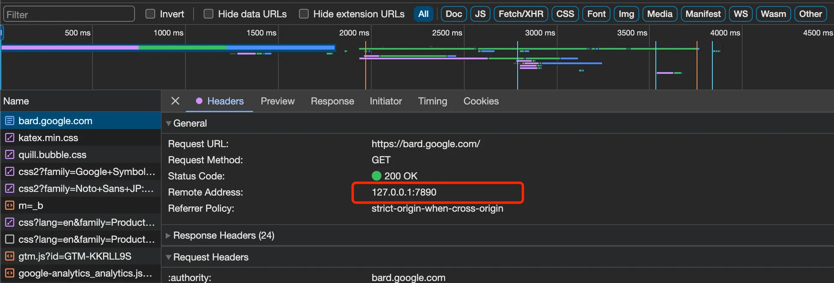Click the script icon beside google-analytics_analytics.js
The width and height of the screenshot is (834, 283).
coord(10,273)
